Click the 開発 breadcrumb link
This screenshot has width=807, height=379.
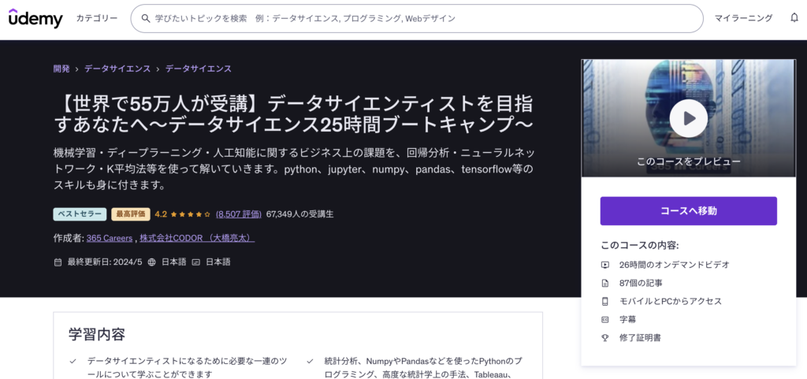[61, 69]
